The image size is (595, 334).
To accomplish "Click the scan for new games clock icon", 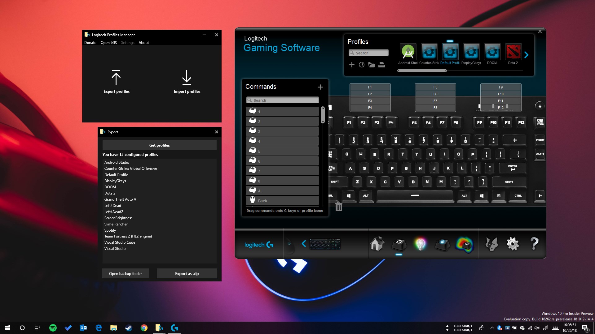I will pos(362,65).
